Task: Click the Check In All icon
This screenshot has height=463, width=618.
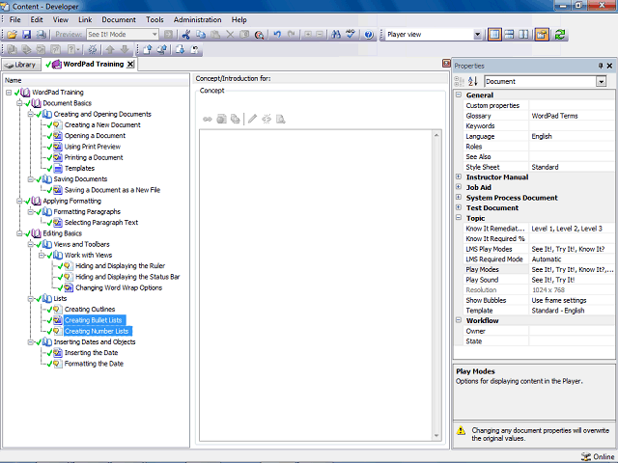Action: coord(162,49)
